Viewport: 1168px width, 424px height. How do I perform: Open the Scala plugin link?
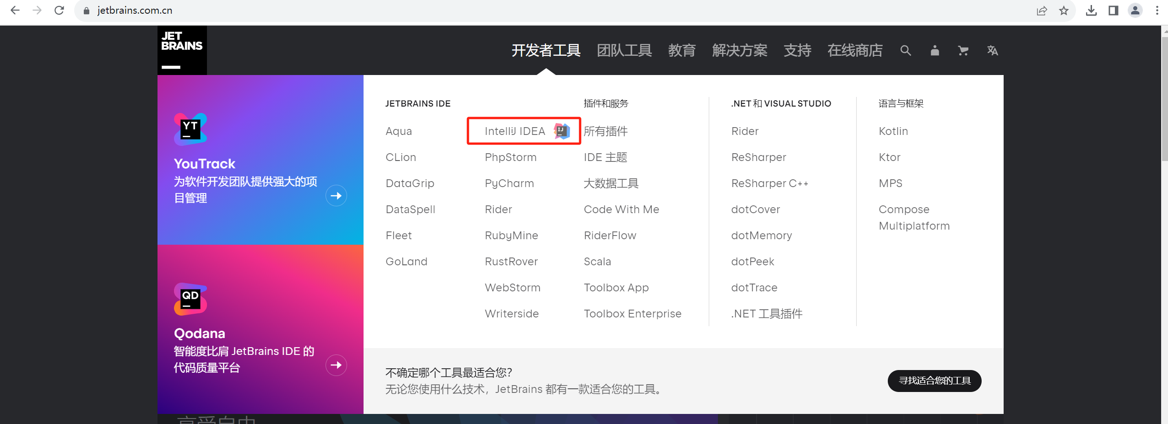[x=597, y=262]
